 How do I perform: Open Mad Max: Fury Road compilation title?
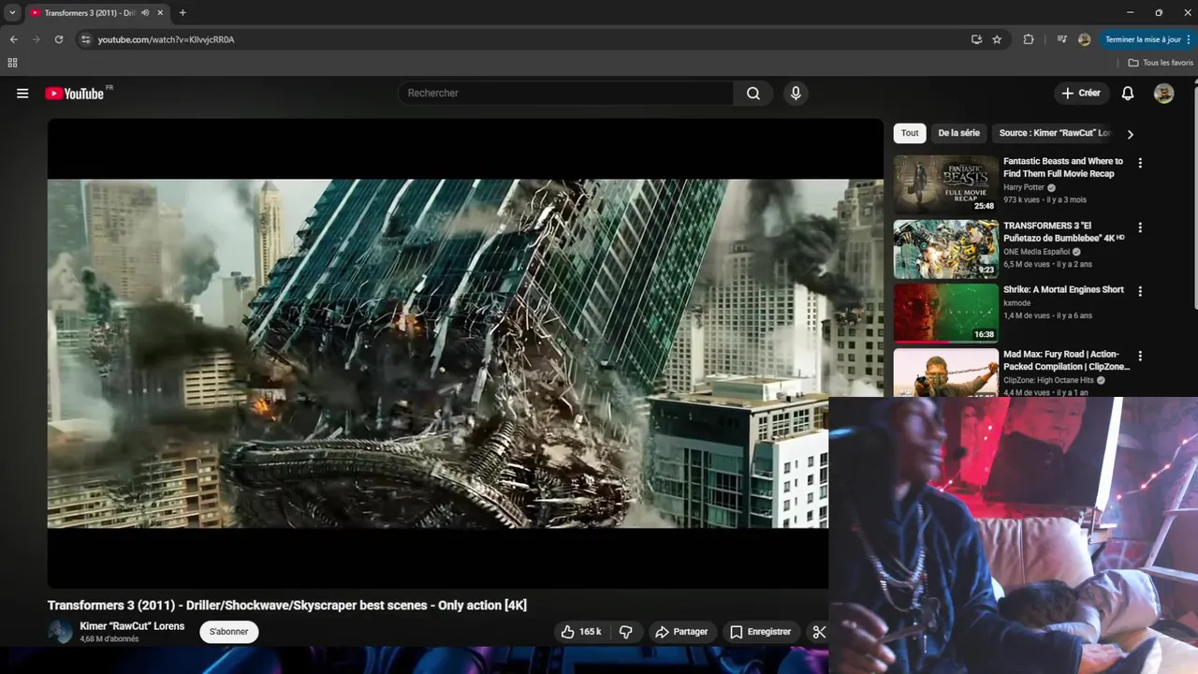1066,360
